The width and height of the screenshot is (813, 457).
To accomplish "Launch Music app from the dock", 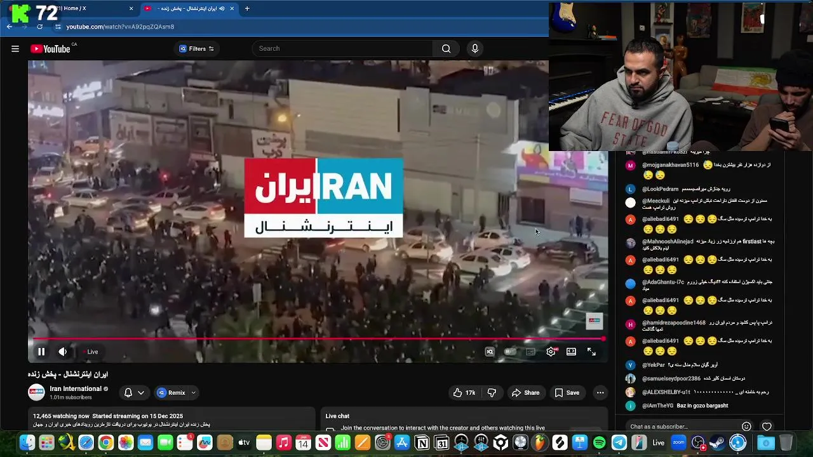I will pyautogui.click(x=283, y=443).
